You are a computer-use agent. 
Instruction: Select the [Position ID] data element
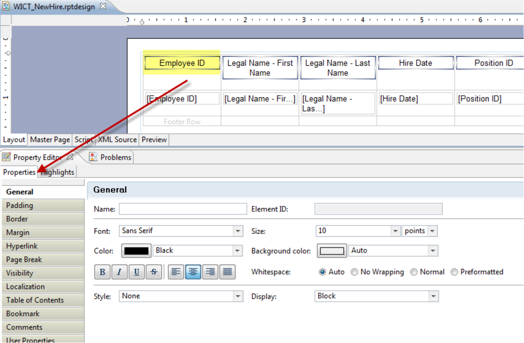click(x=490, y=99)
